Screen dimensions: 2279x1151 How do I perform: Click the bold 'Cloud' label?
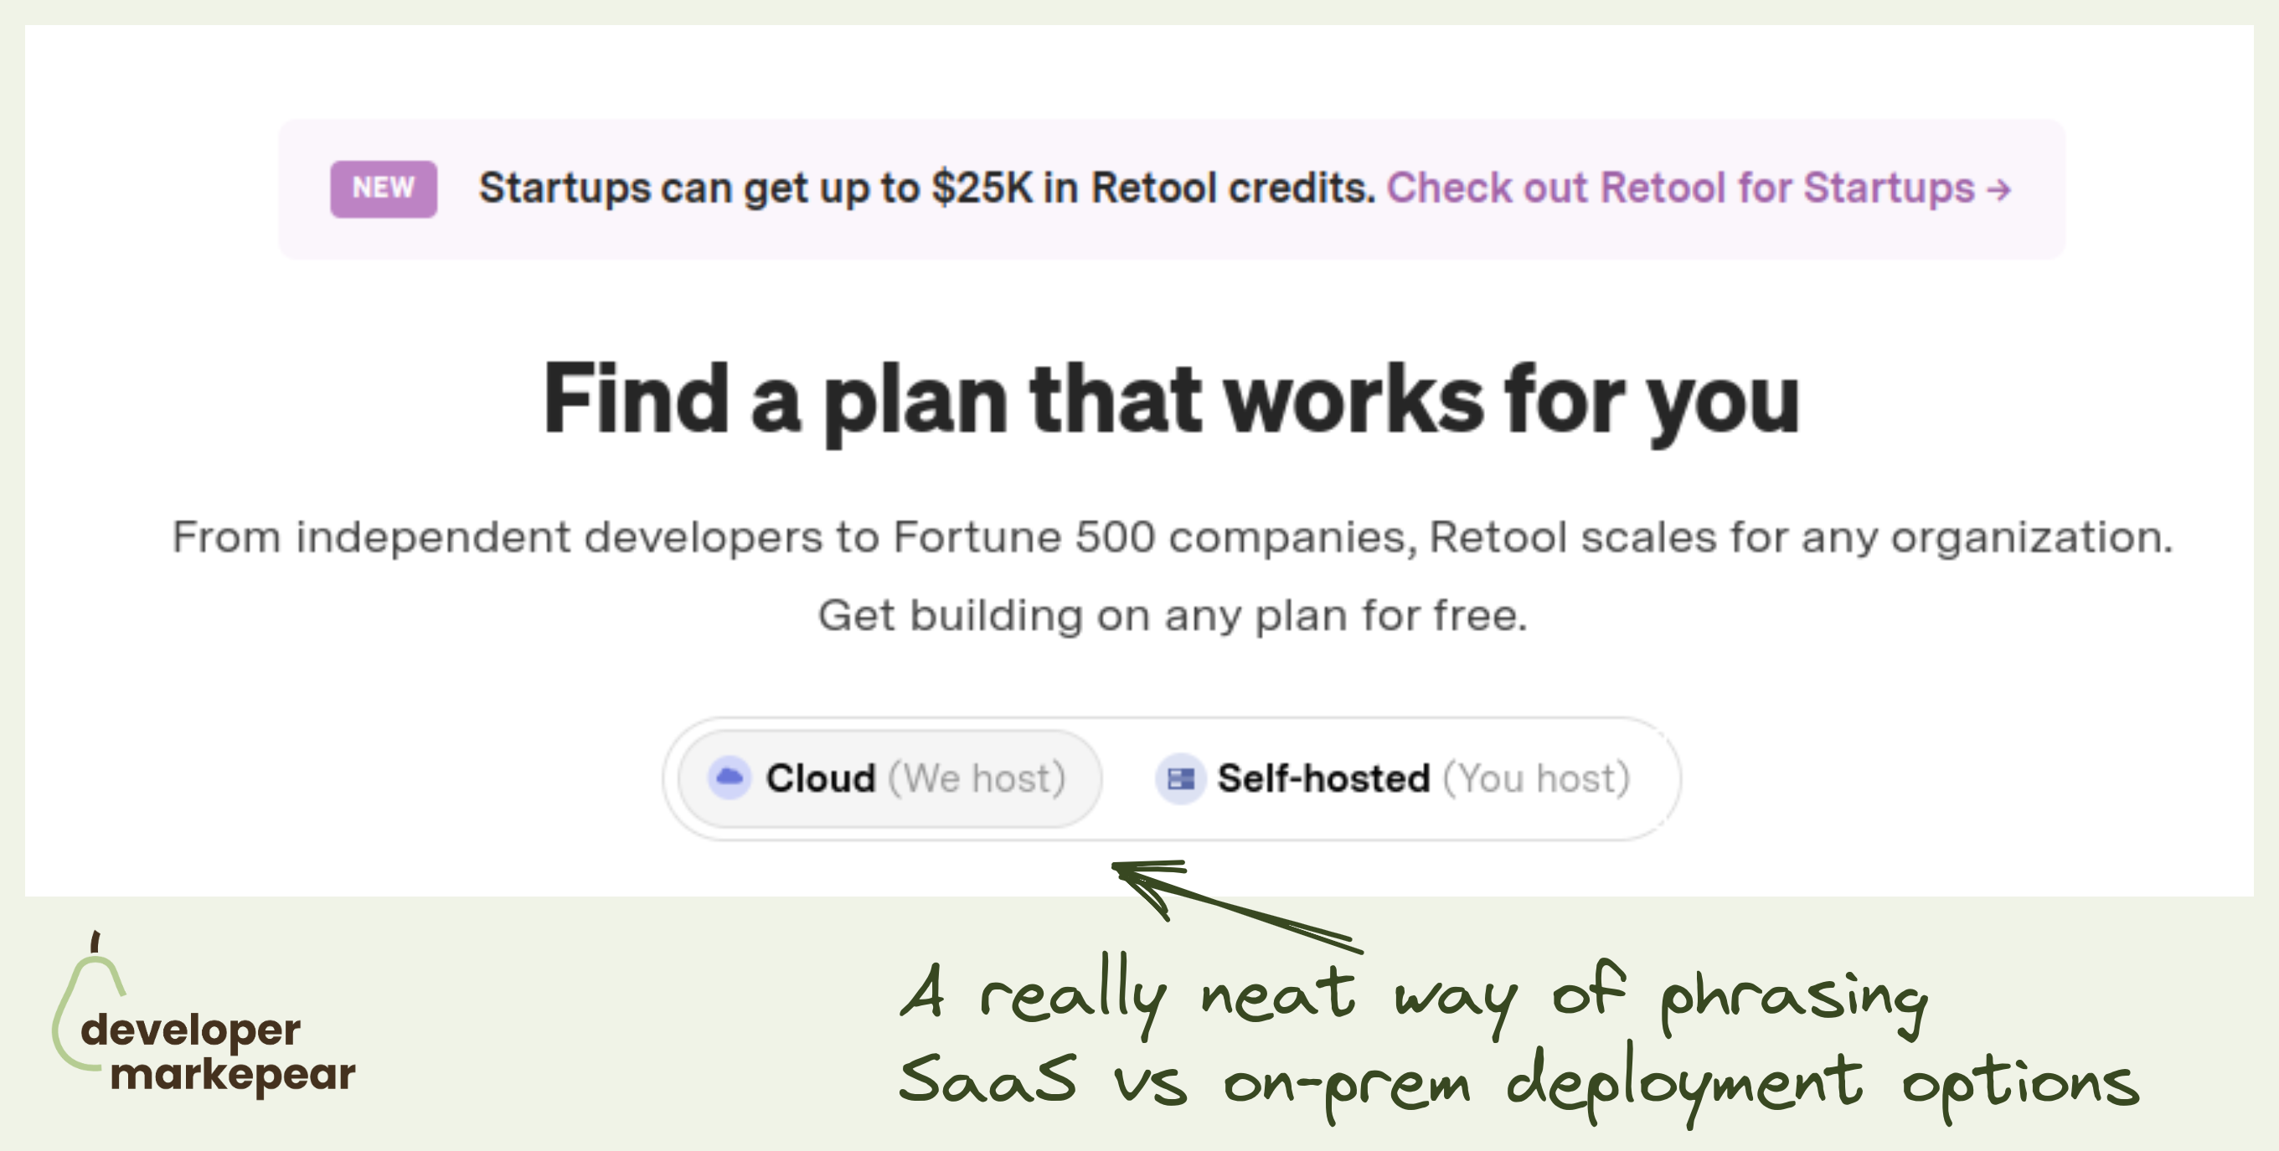820,778
